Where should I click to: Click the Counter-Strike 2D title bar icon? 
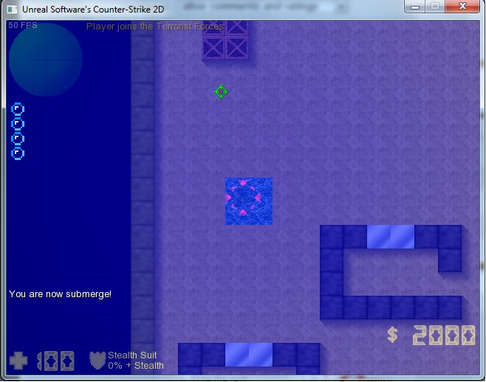pyautogui.click(x=12, y=10)
